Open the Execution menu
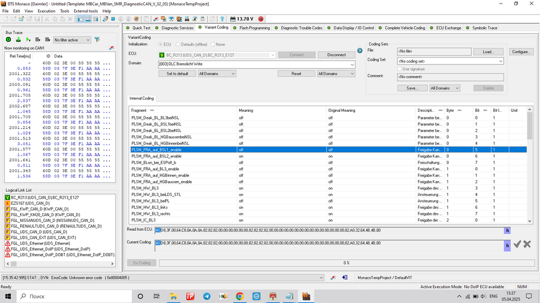The image size is (540, 303). 46,11
